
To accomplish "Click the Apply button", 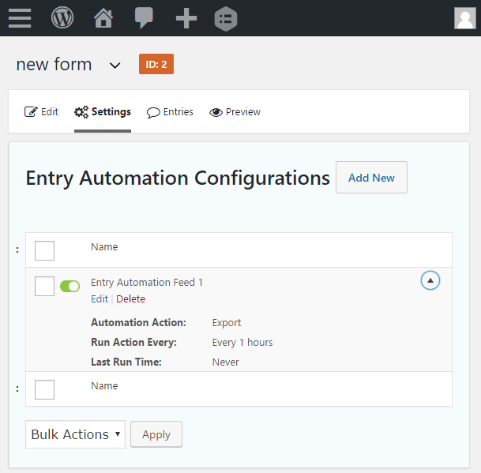I will pyautogui.click(x=156, y=434).
